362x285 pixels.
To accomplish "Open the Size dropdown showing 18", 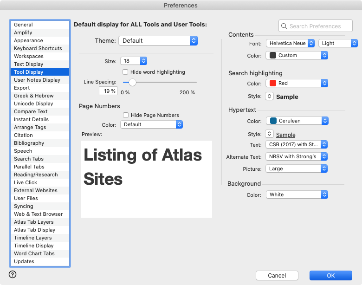I will 134,61.
